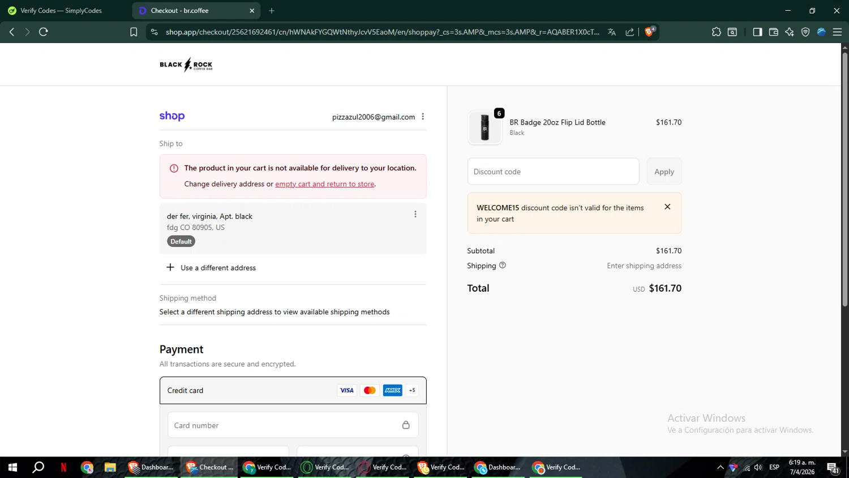
Task: Show the +5 additional card brands
Action: pos(412,390)
